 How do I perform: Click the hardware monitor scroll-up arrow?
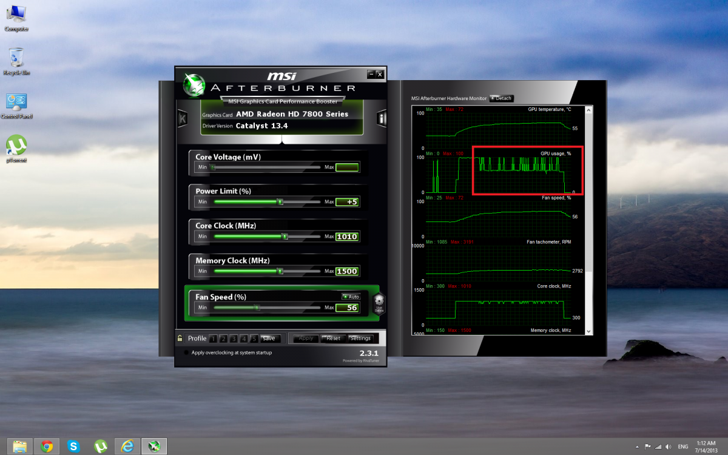pos(588,110)
